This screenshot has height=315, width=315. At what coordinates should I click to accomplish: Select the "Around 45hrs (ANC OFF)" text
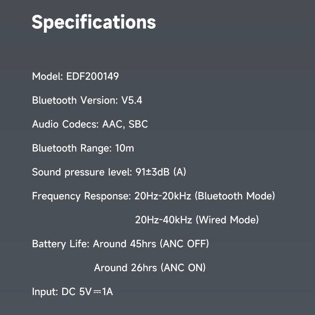(151, 244)
